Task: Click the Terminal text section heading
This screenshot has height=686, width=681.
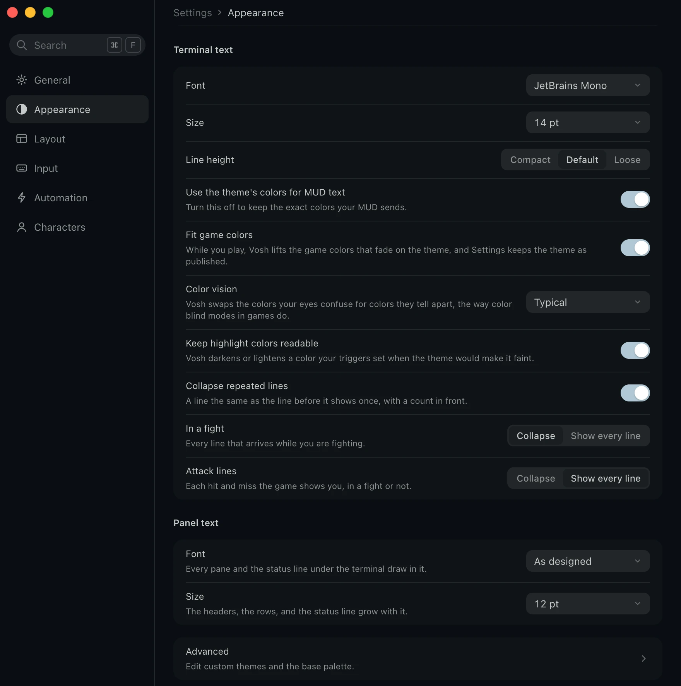Action: (x=203, y=50)
